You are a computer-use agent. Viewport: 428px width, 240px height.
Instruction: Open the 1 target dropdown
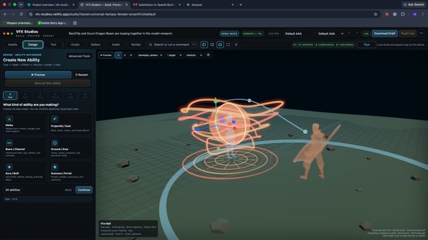point(174,55)
